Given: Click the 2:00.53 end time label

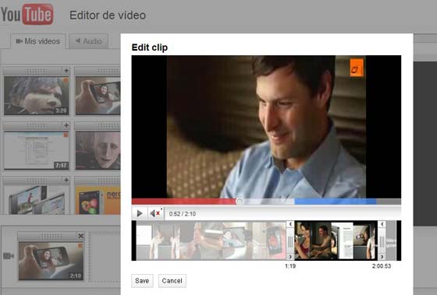Looking at the screenshot, I should [x=382, y=266].
